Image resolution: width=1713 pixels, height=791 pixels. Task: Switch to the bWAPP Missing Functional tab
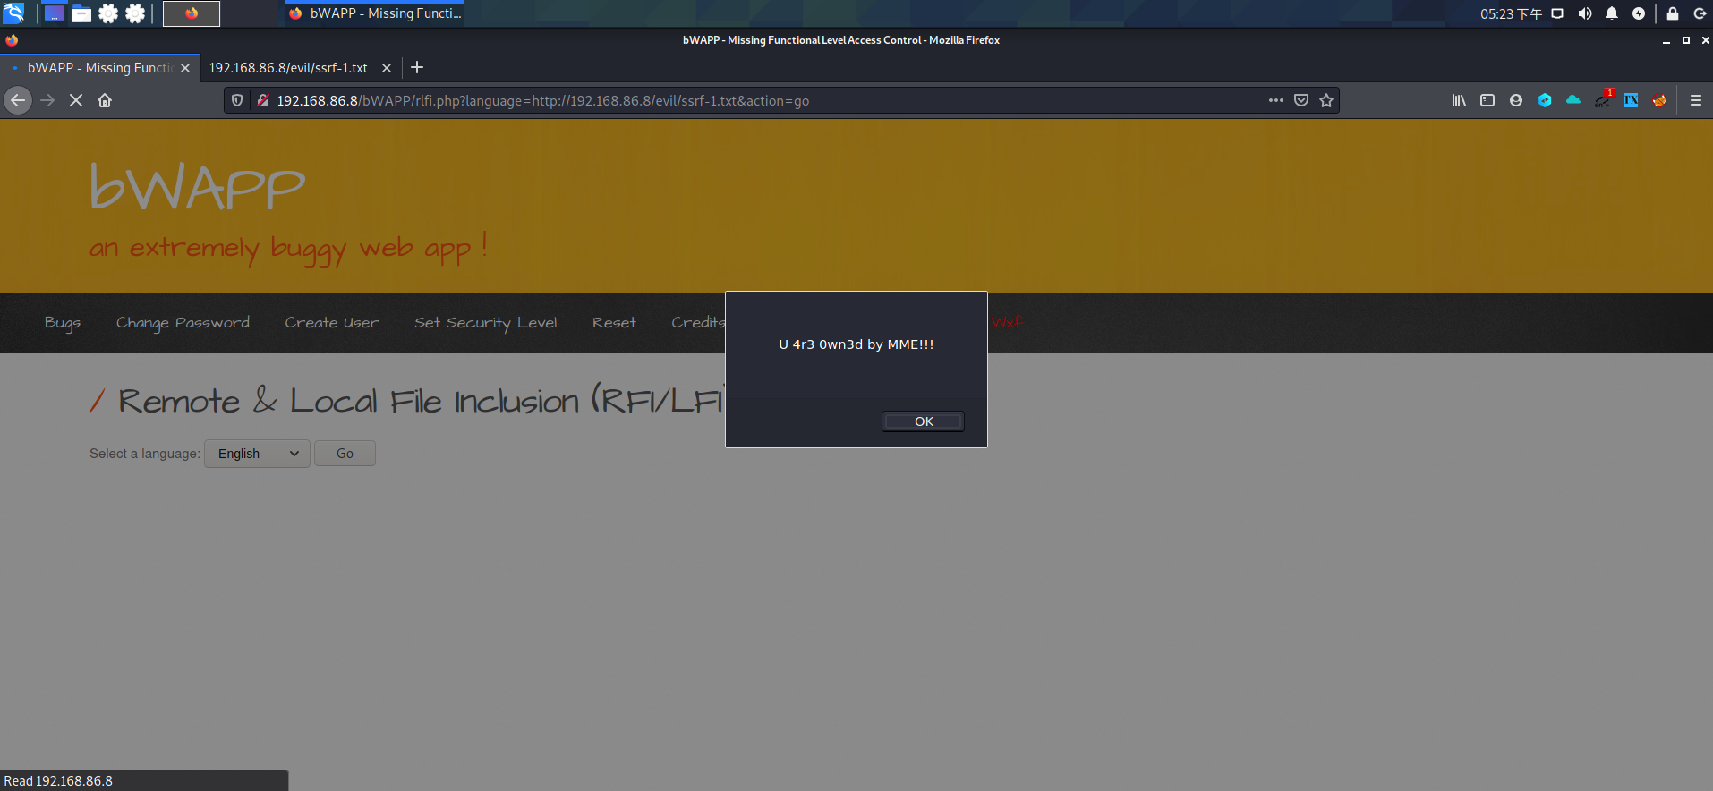100,68
